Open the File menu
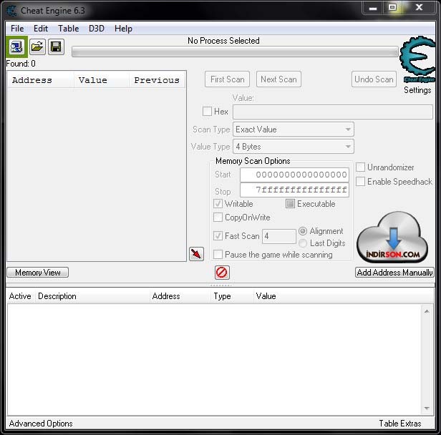 click(x=17, y=29)
